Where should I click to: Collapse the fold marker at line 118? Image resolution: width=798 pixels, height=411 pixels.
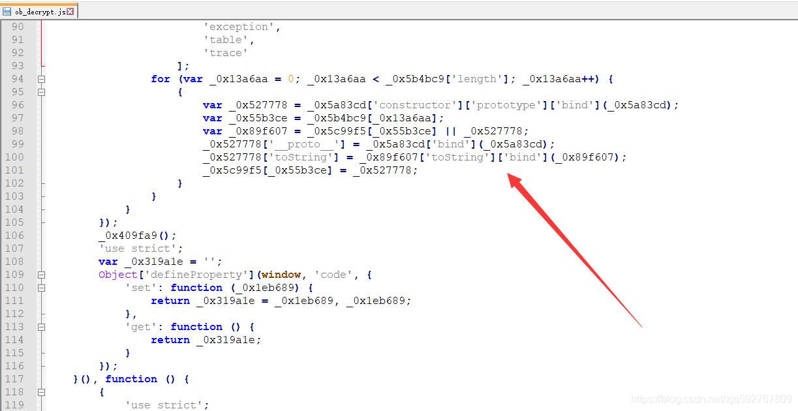click(x=41, y=391)
